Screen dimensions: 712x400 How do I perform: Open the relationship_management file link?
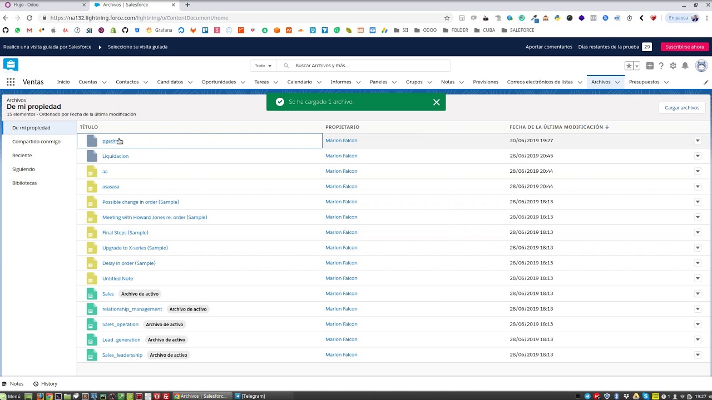132,309
